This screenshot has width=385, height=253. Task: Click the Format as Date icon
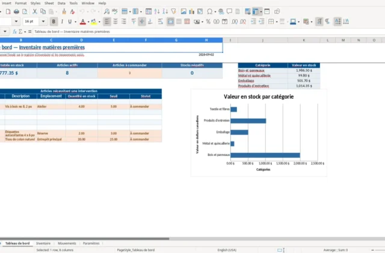pyautogui.click(x=224, y=22)
